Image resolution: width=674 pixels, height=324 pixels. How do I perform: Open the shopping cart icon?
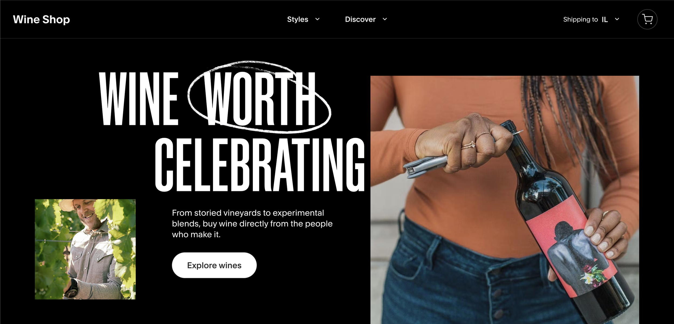pos(647,19)
